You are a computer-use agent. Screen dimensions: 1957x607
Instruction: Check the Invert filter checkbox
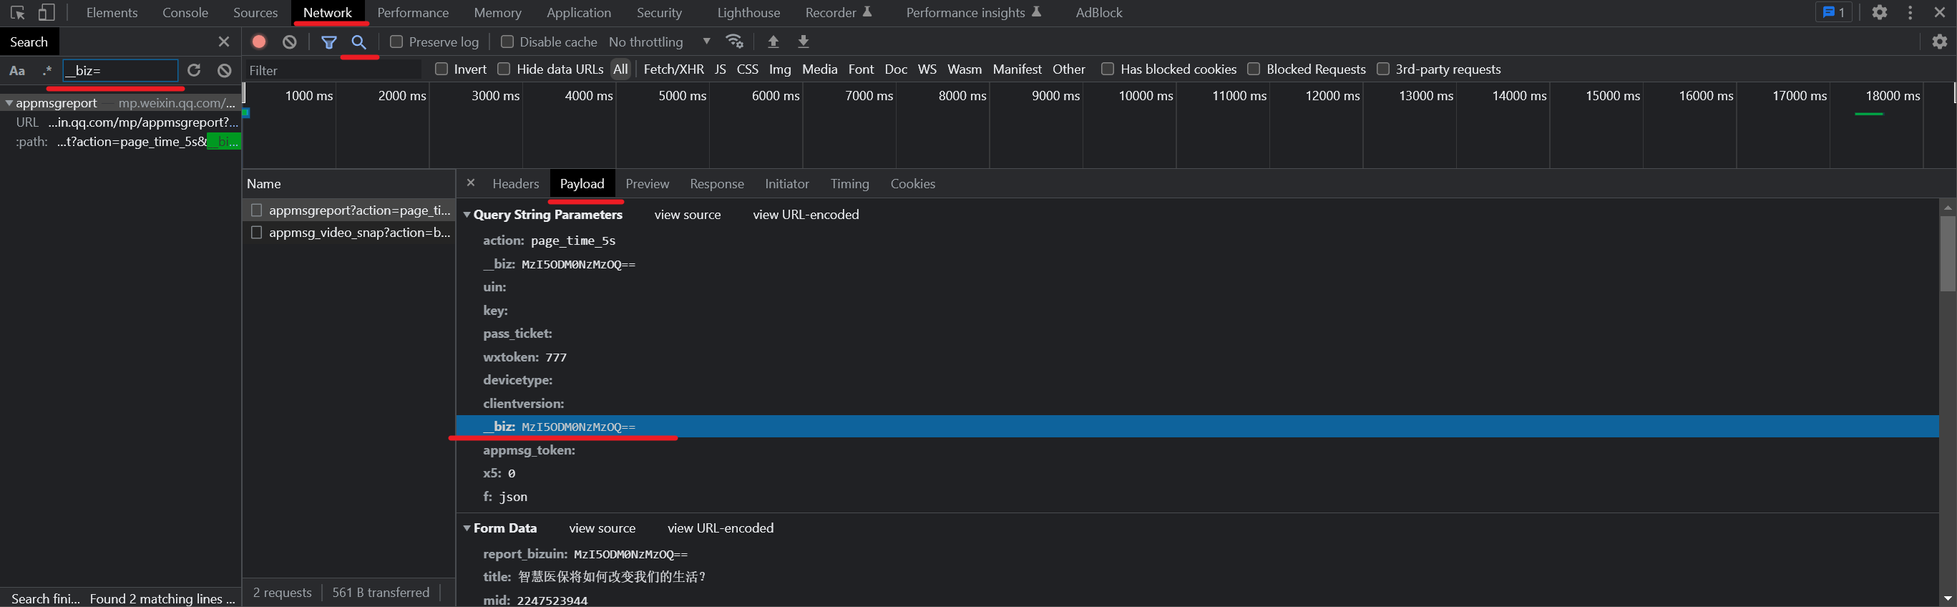441,69
